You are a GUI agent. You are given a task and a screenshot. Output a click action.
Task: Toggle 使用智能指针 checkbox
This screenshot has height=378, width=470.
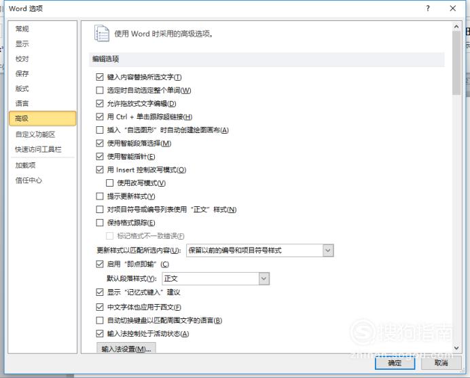(100, 156)
